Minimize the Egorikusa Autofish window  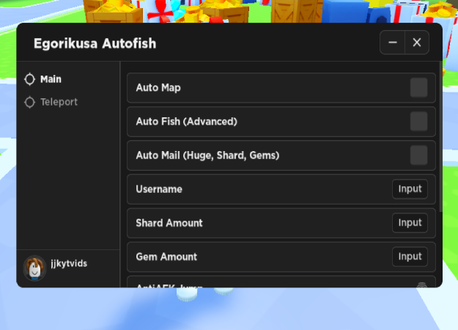(393, 43)
